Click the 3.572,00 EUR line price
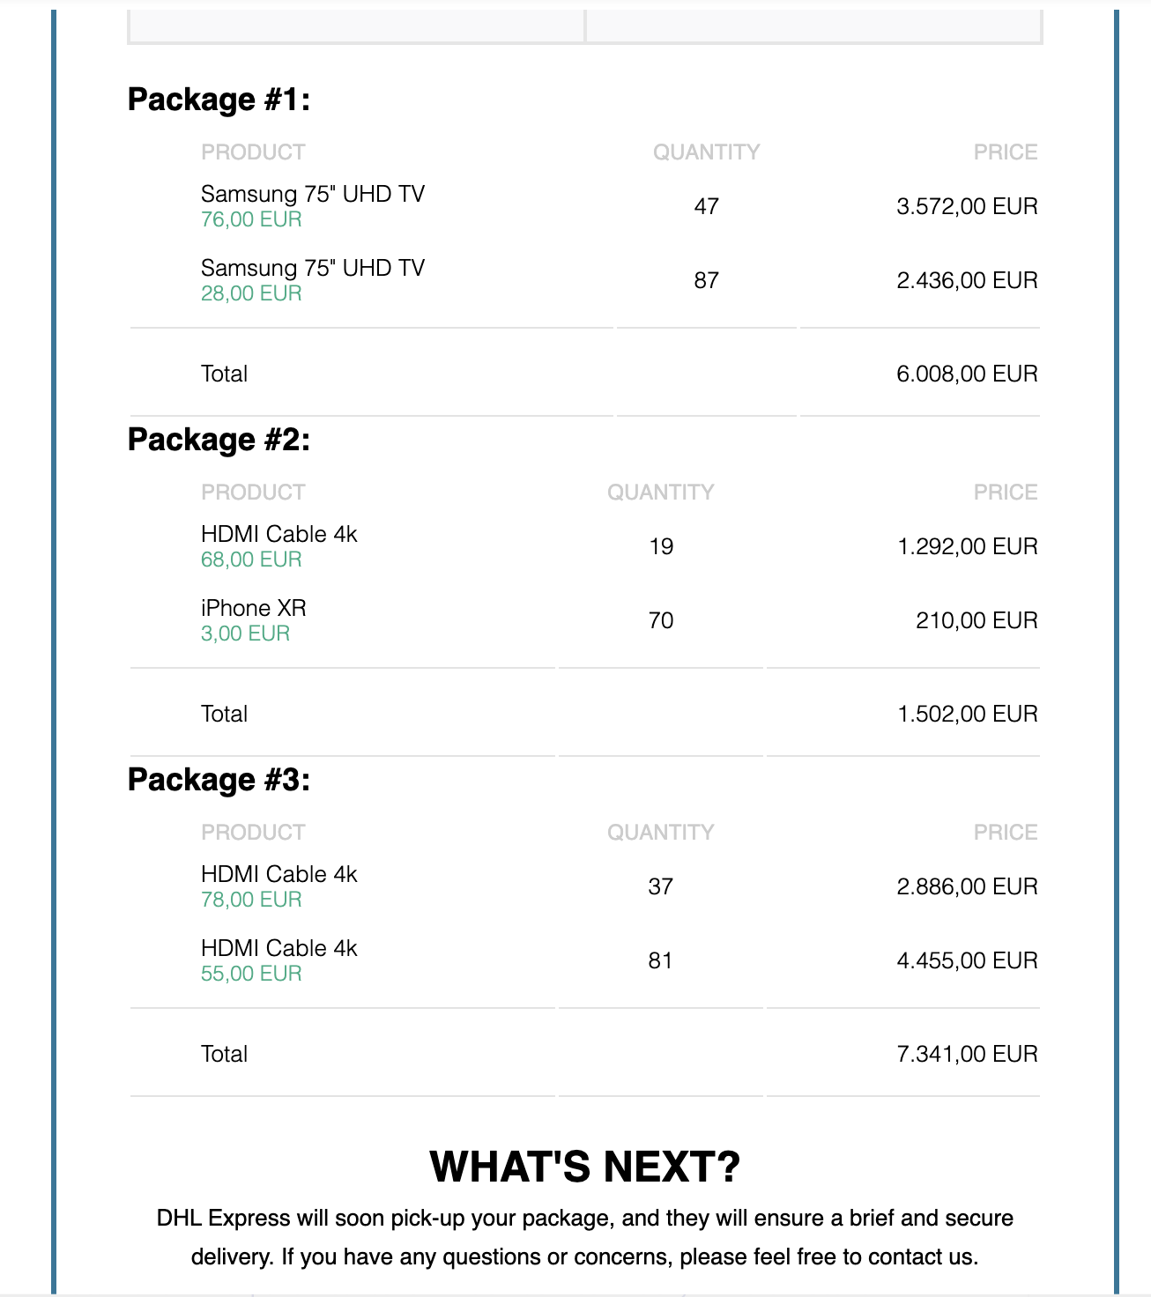Image resolution: width=1151 pixels, height=1297 pixels. 967,207
